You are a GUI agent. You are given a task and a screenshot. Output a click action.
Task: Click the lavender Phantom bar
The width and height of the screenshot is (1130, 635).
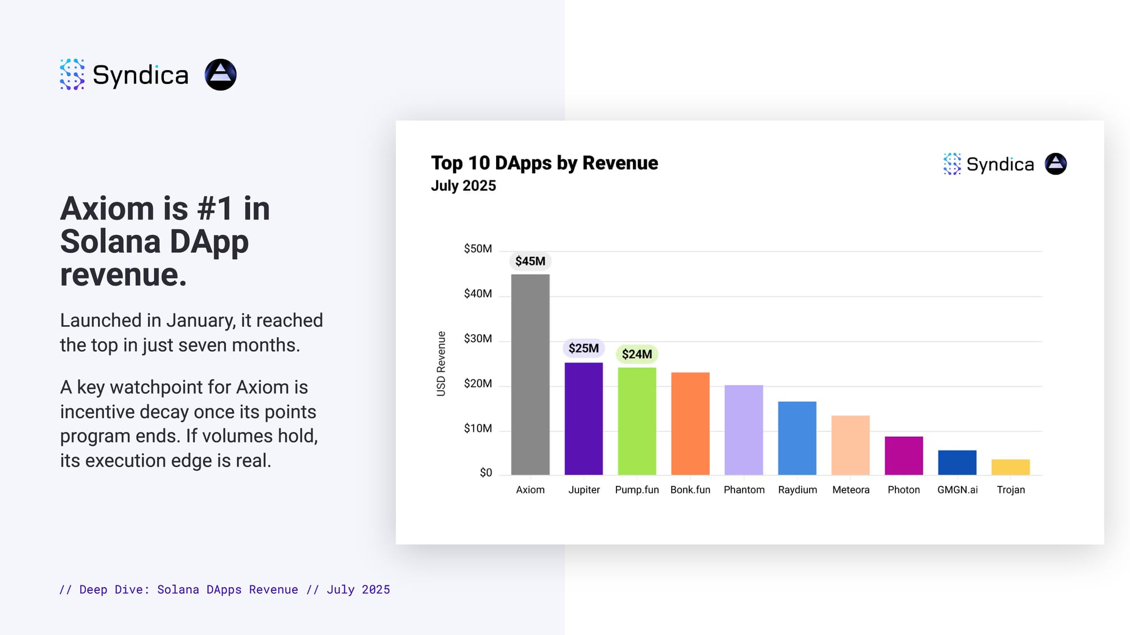[744, 430]
